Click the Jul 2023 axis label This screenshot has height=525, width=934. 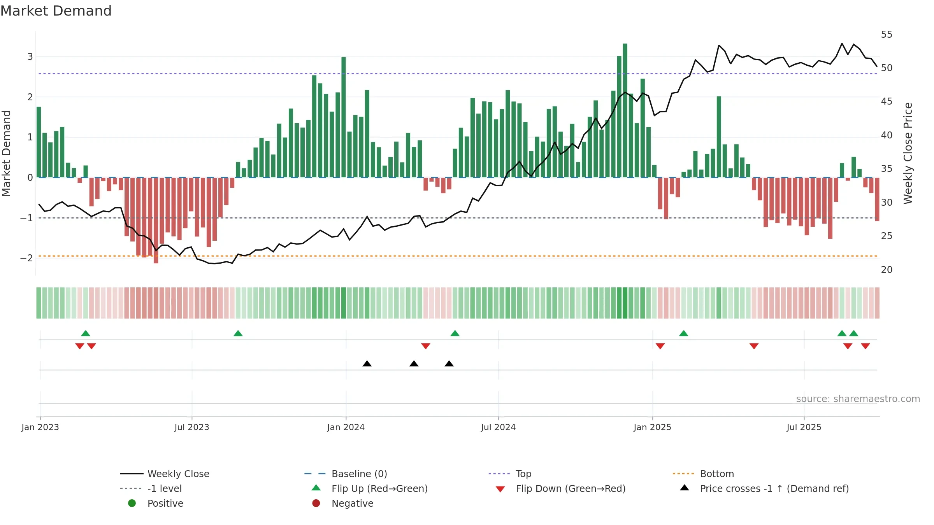(192, 427)
